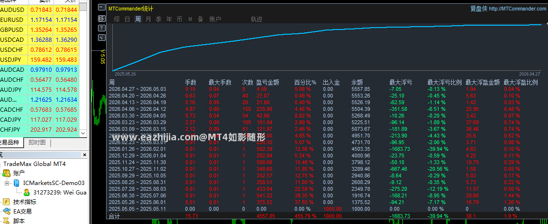Click the 盈亏金额 column header
The image size is (548, 224).
tap(268, 83)
